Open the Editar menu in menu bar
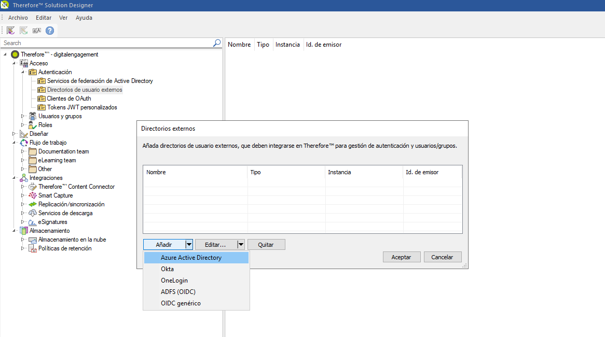Viewport: 605px width, 337px height. tap(44, 18)
